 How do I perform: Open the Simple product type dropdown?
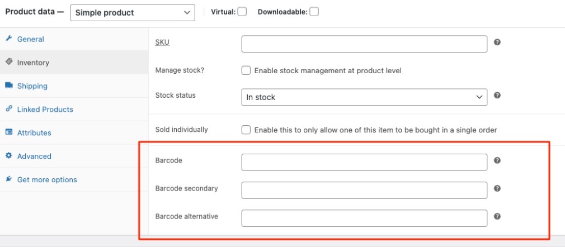133,12
